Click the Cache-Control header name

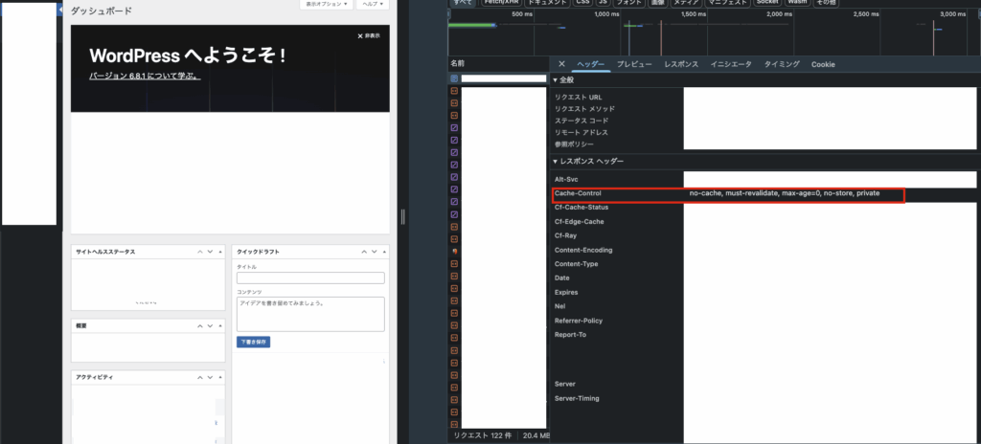point(578,193)
